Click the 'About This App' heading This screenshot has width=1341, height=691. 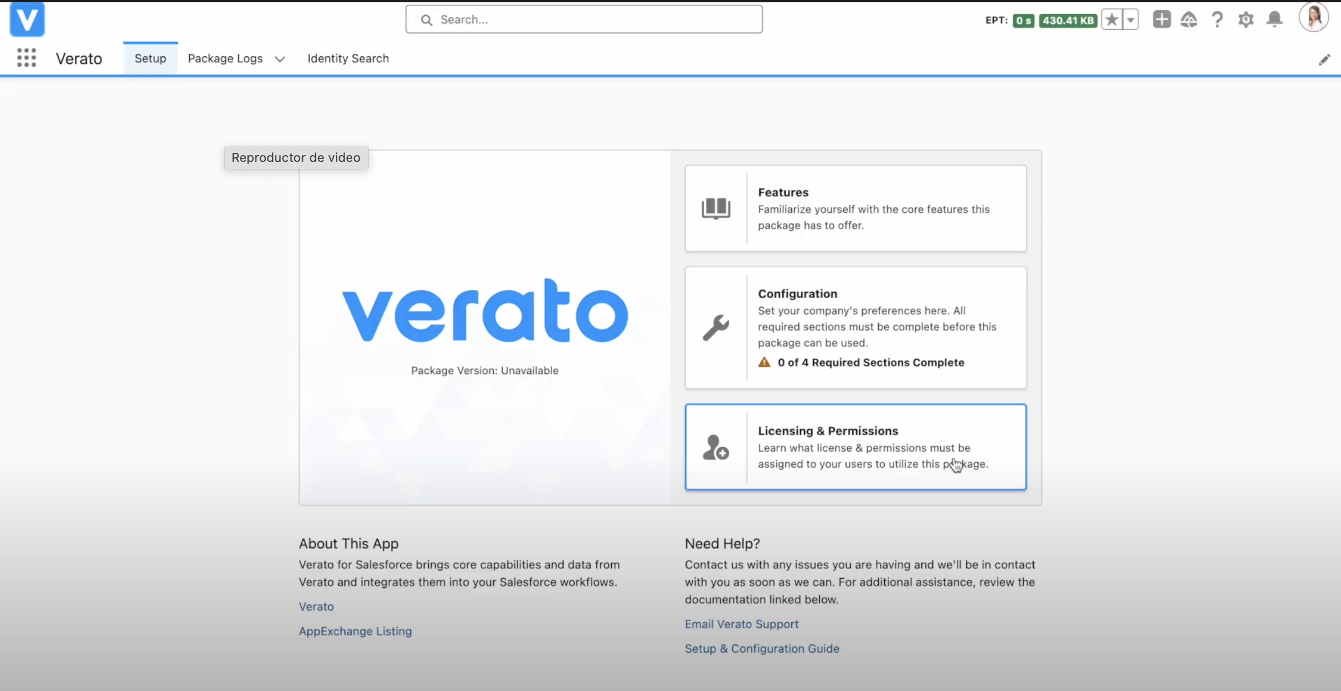(x=348, y=543)
